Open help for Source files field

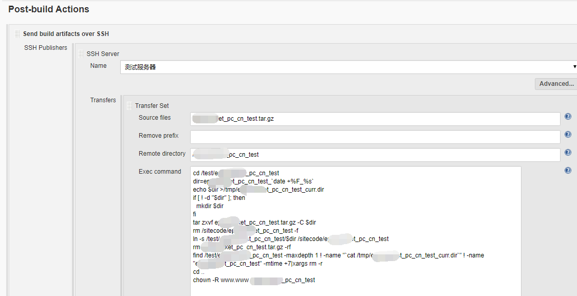[568, 117]
